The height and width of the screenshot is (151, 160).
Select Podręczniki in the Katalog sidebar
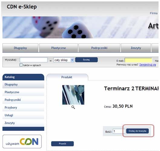[23, 100]
